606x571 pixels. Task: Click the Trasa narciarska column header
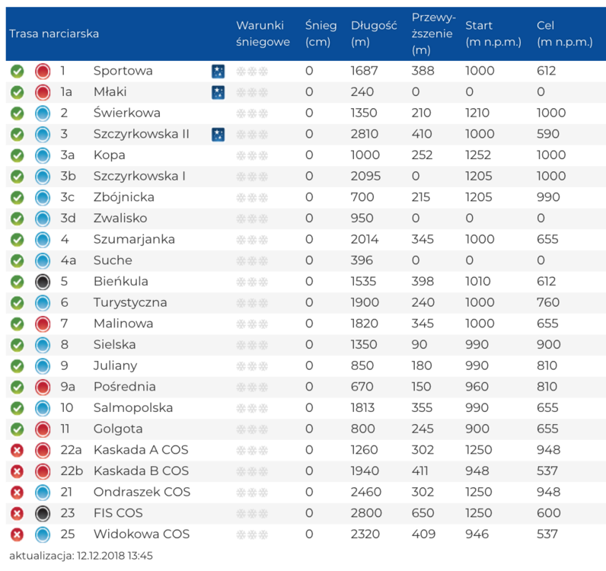click(x=54, y=33)
